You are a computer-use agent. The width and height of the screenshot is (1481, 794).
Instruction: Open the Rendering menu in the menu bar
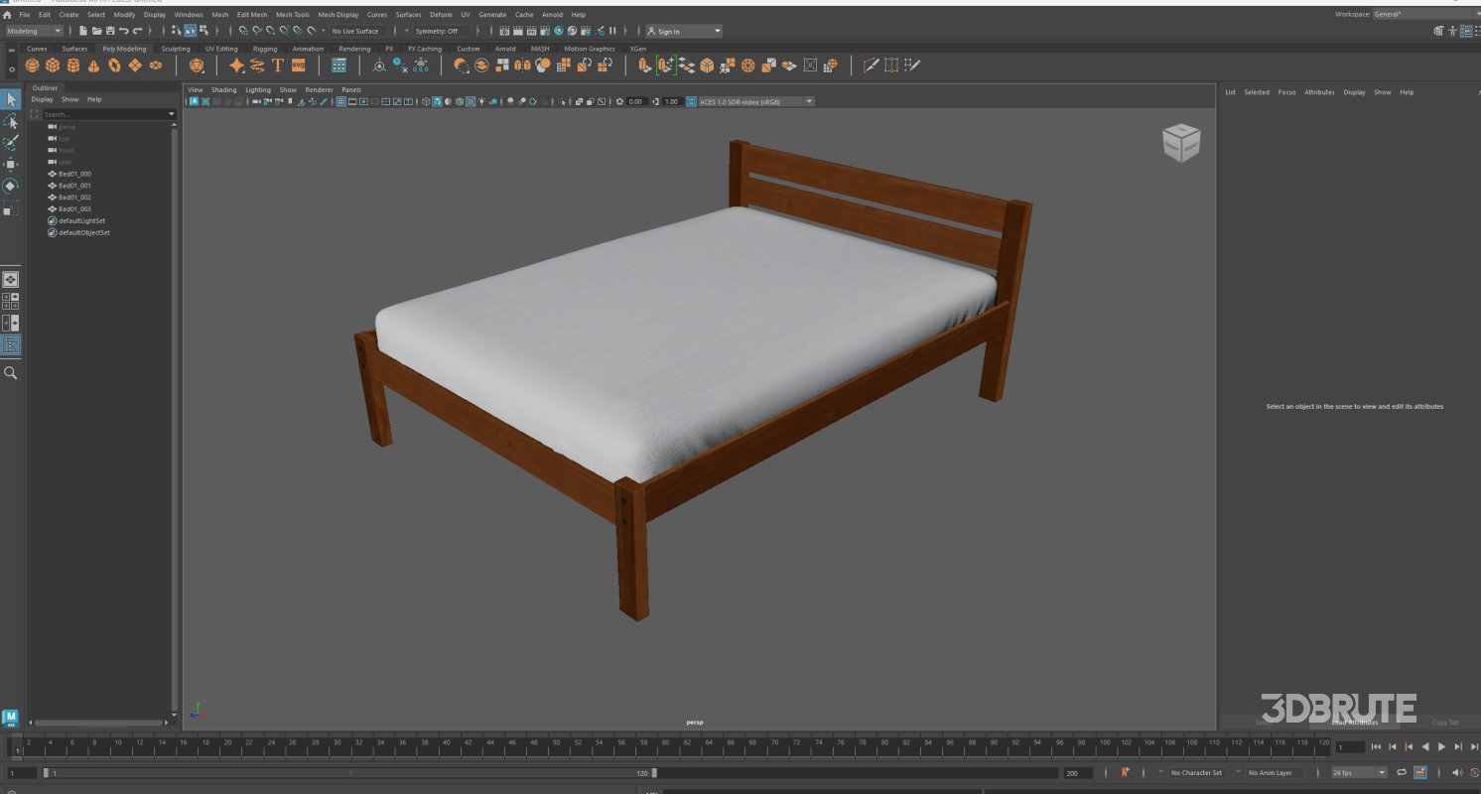click(x=354, y=48)
